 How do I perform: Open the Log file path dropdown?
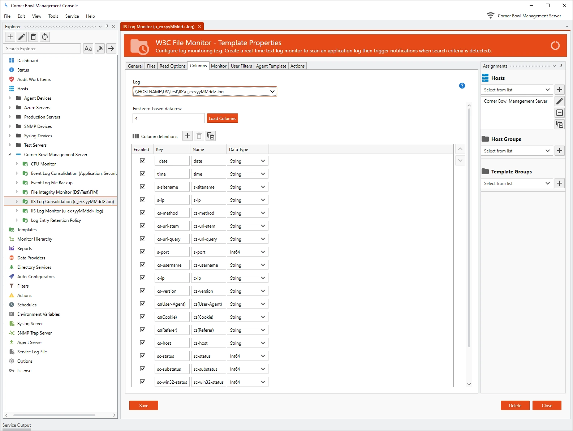(x=272, y=92)
